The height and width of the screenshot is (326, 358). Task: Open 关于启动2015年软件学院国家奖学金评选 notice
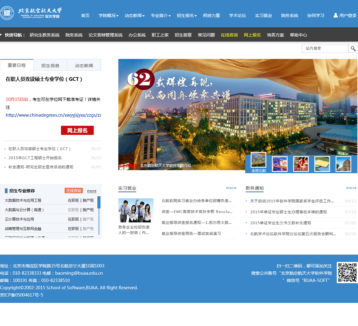(x=292, y=201)
